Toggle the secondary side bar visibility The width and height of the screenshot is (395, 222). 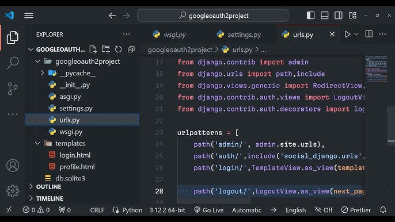point(339,16)
